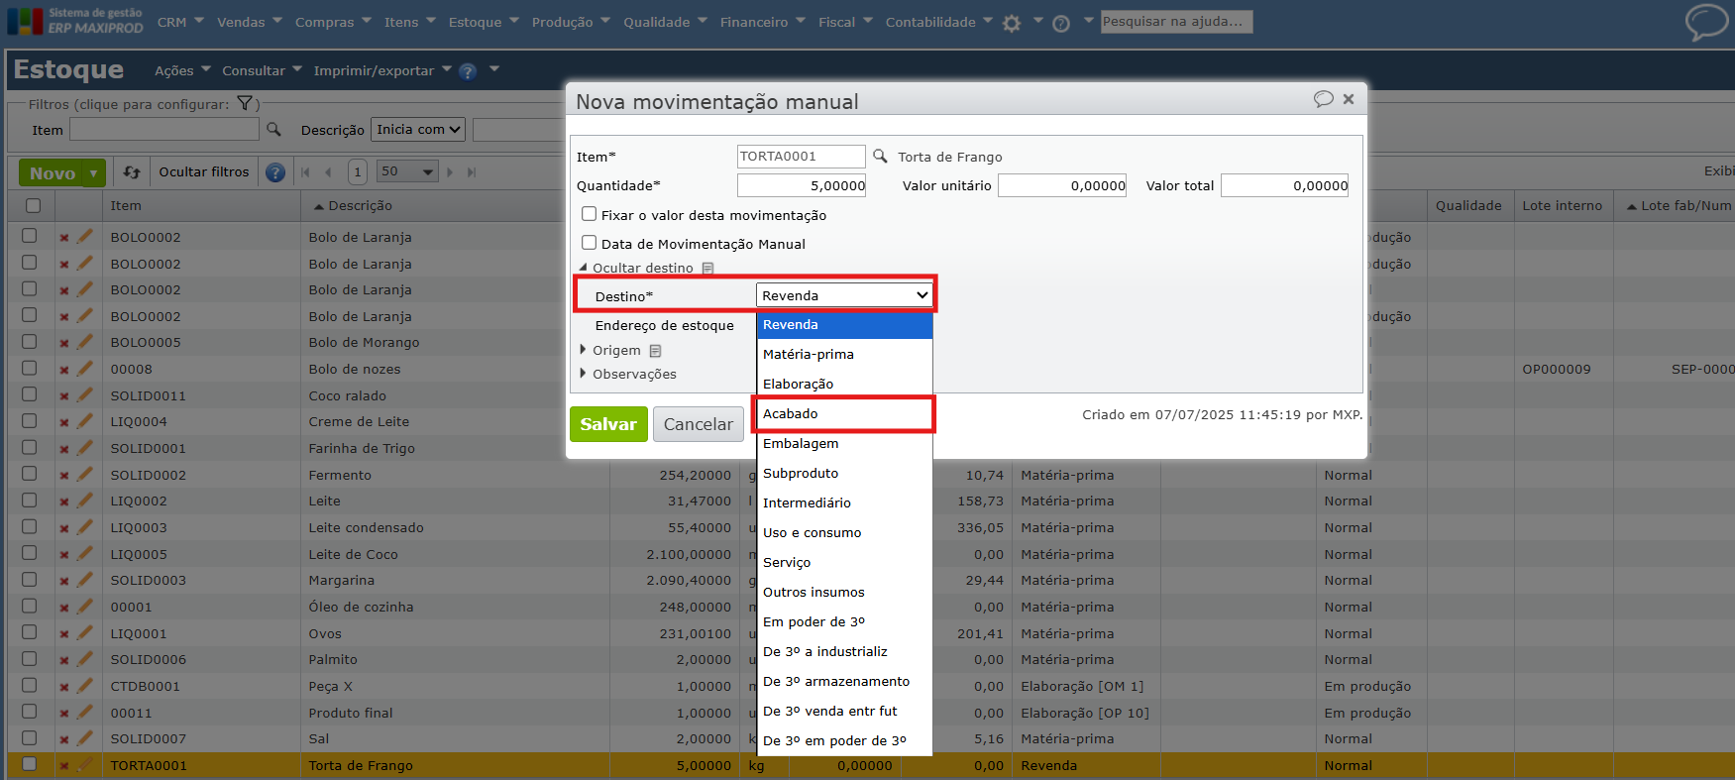1735x780 pixels.
Task: Go to the first page of results
Action: [x=305, y=172]
